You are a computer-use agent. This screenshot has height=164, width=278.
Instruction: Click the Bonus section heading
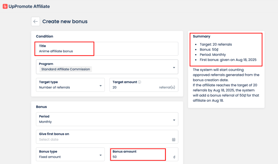click(x=41, y=107)
